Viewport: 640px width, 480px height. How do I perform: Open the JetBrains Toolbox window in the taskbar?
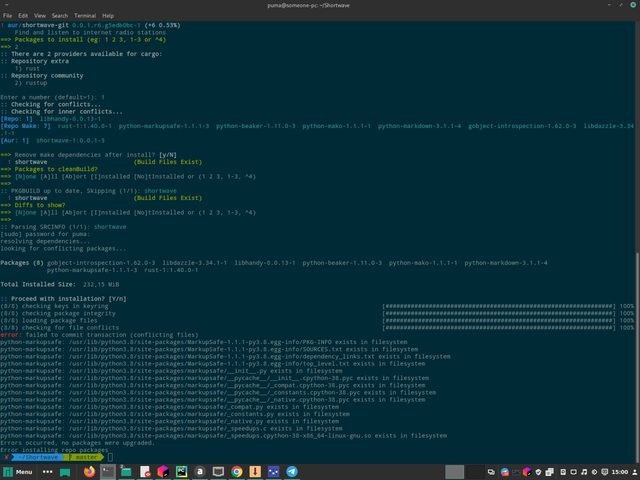pyautogui.click(x=163, y=471)
